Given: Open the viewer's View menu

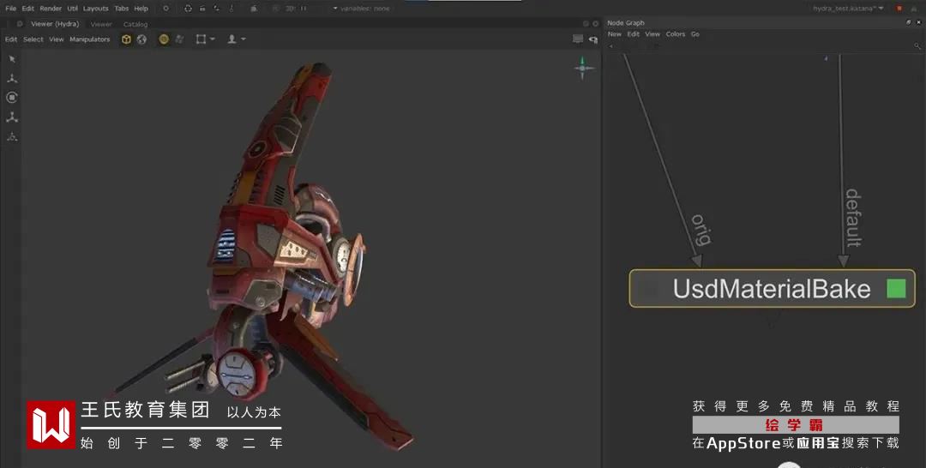Looking at the screenshot, I should coord(56,39).
